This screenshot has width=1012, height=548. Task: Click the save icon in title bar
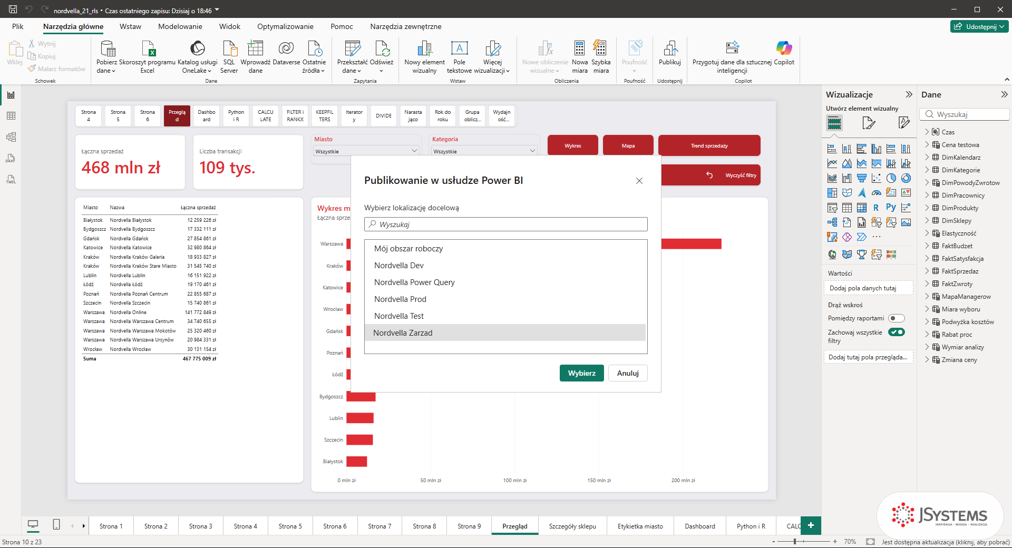(13, 9)
